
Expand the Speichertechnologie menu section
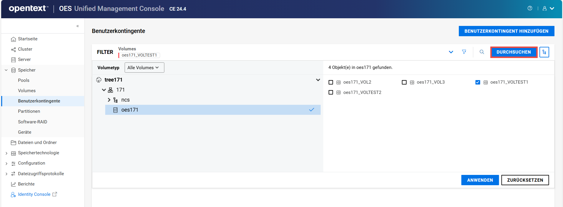6,153
